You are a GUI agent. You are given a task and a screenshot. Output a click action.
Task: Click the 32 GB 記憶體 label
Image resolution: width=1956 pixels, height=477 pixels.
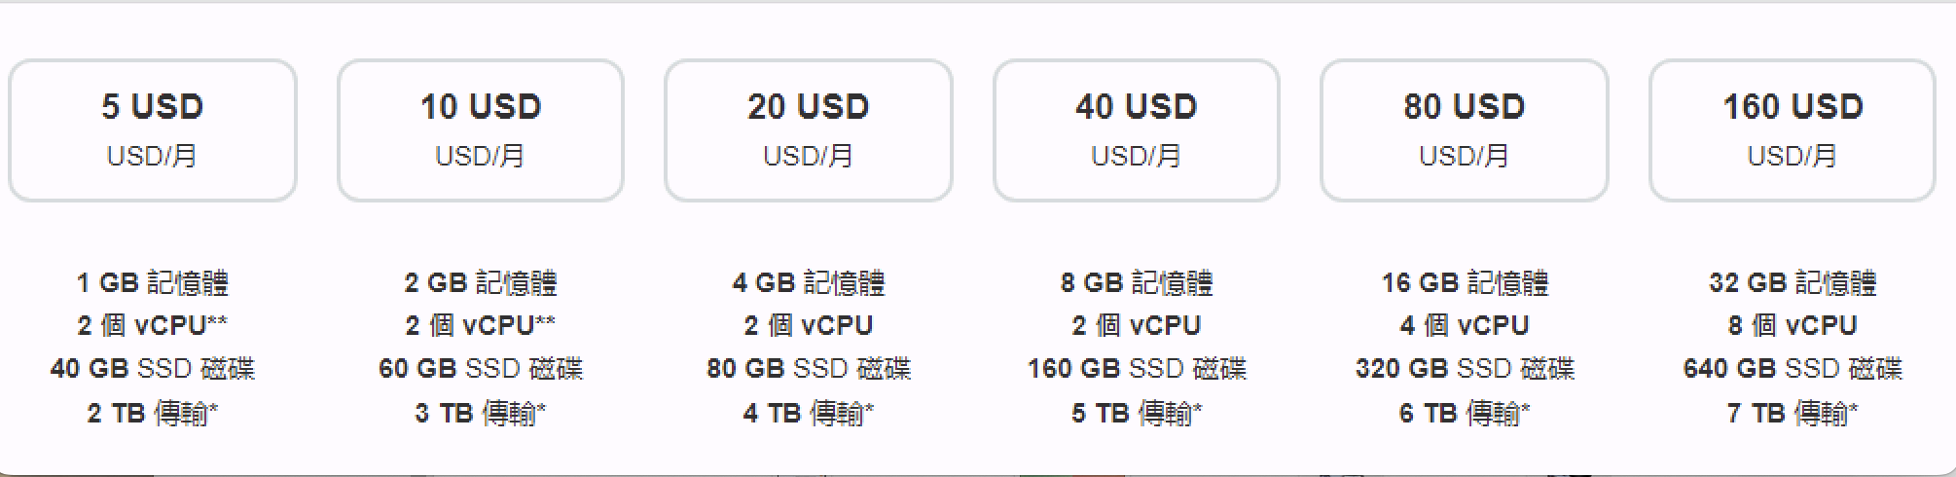[1792, 283]
